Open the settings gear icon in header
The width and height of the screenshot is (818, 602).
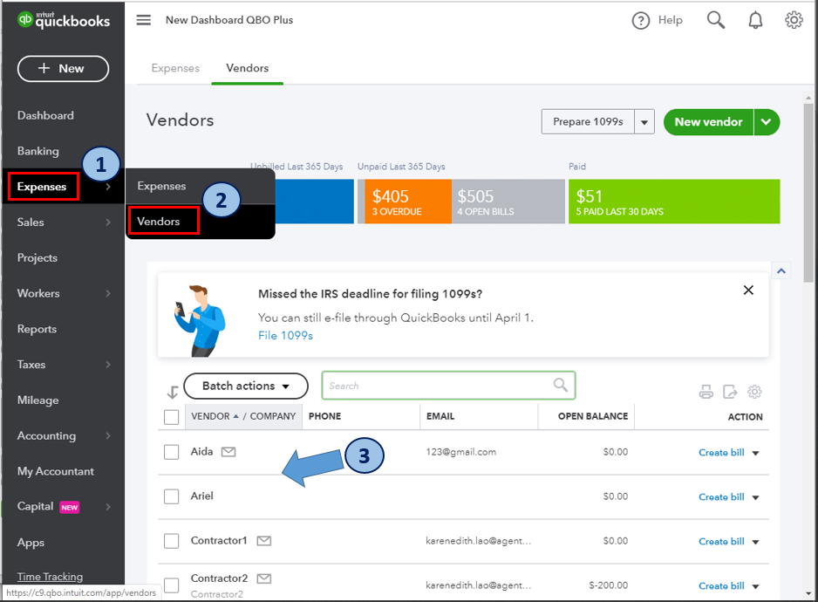pos(794,20)
